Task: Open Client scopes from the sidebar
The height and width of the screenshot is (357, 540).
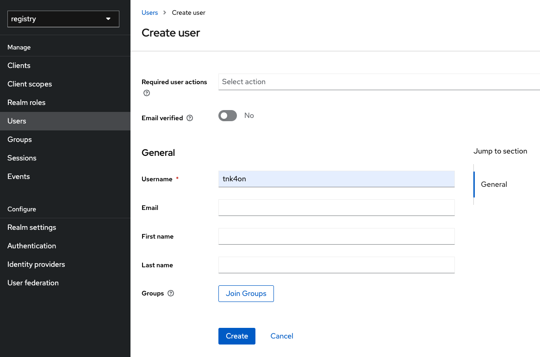Action: (30, 84)
